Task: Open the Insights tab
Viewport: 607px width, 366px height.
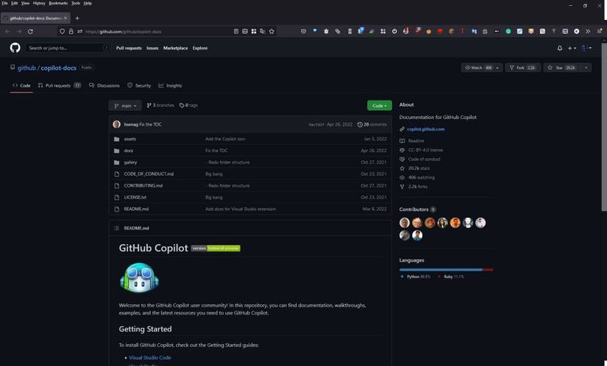Action: click(x=170, y=85)
